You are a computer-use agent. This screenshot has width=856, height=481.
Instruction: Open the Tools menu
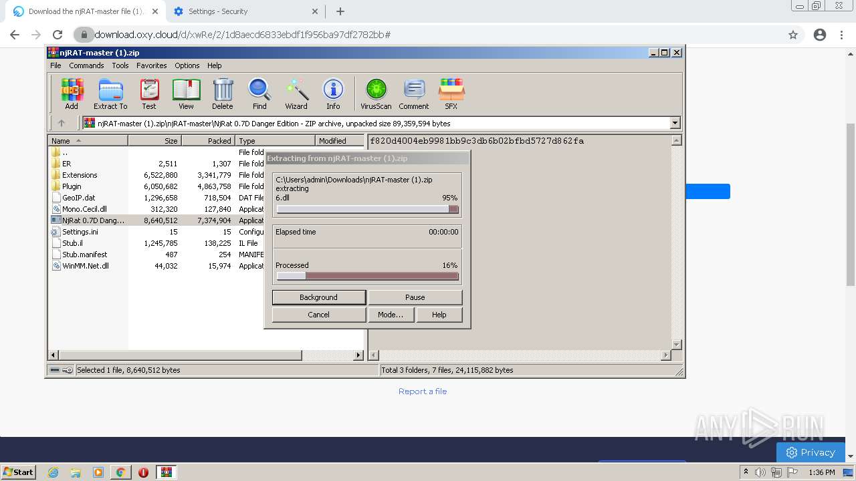click(x=120, y=65)
